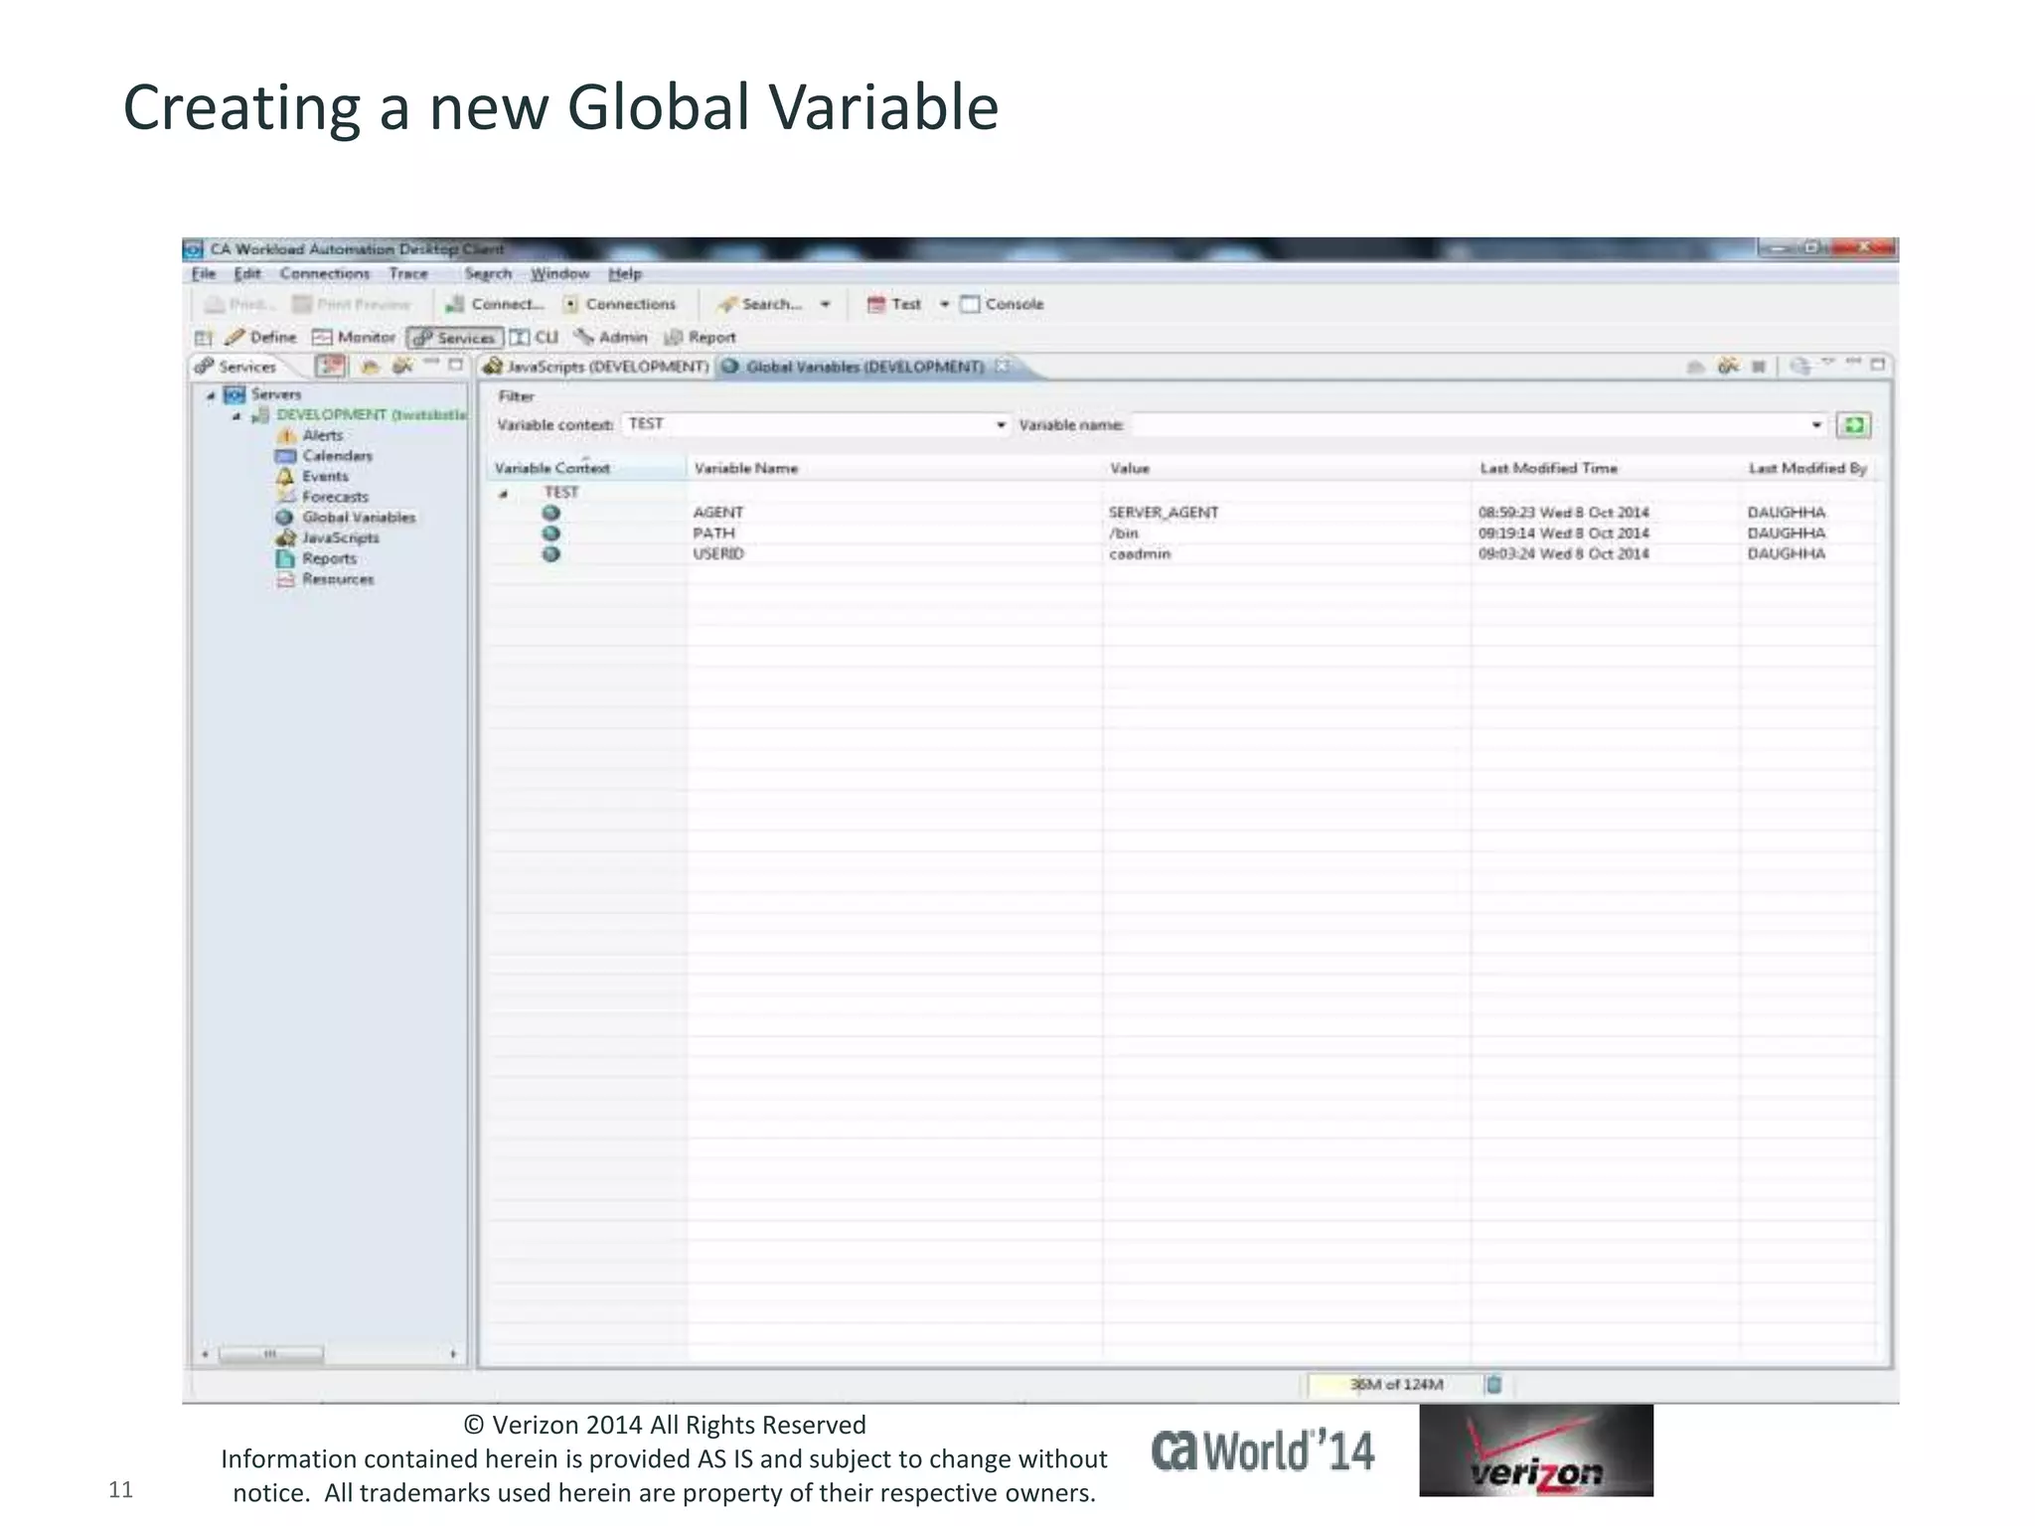This screenshot has width=2035, height=1526.
Task: Select the Services panel tab
Action: [x=236, y=367]
